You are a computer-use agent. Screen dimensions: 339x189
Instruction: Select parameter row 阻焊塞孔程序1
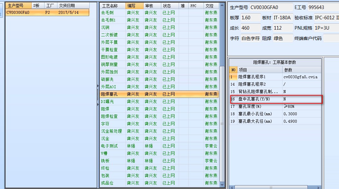click(x=275, y=77)
